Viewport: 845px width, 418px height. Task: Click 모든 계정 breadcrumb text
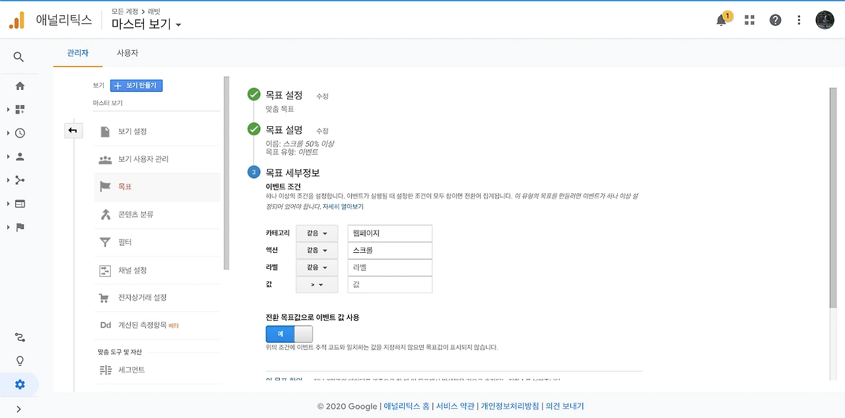[125, 11]
